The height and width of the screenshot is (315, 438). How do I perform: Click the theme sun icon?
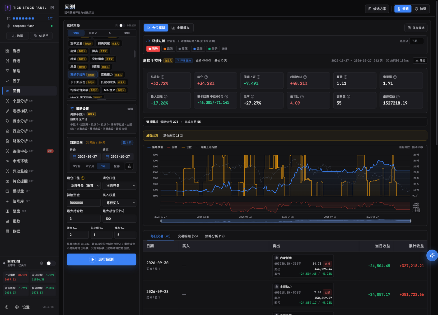[x=6, y=307]
